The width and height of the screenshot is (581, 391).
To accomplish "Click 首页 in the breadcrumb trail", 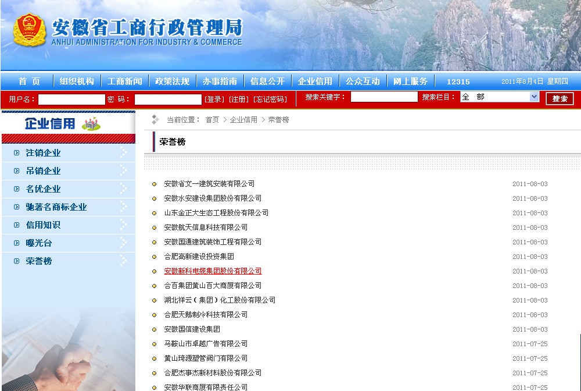I will coord(212,120).
